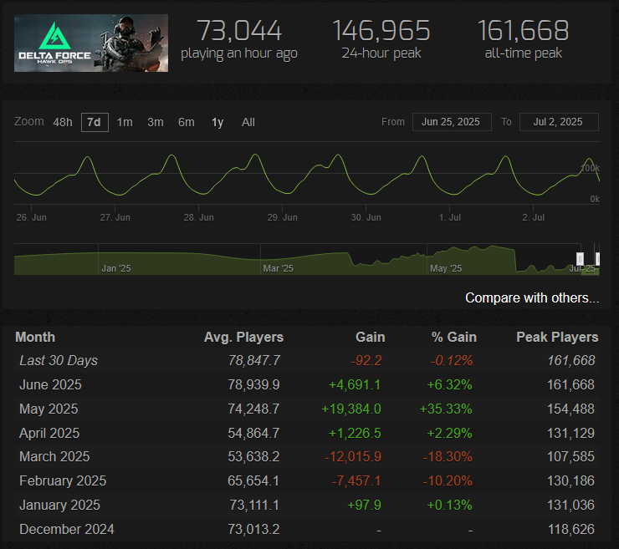Viewport: 619px width, 549px height.
Task: Click the Avg. Players column header
Action: (x=243, y=338)
